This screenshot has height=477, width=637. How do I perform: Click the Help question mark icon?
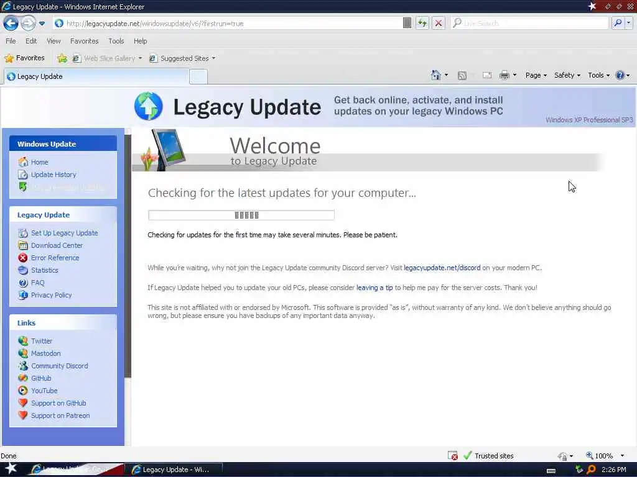[x=620, y=75]
